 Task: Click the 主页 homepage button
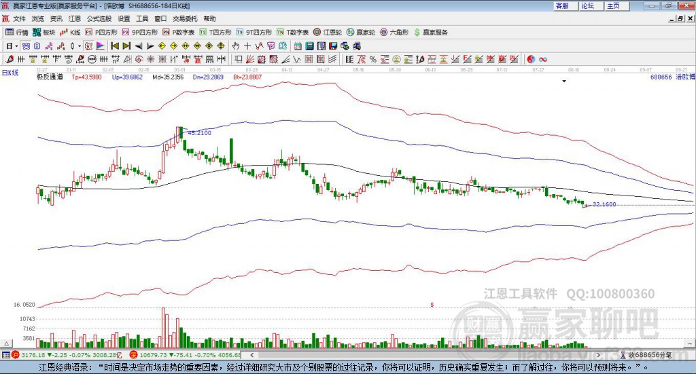click(x=616, y=5)
